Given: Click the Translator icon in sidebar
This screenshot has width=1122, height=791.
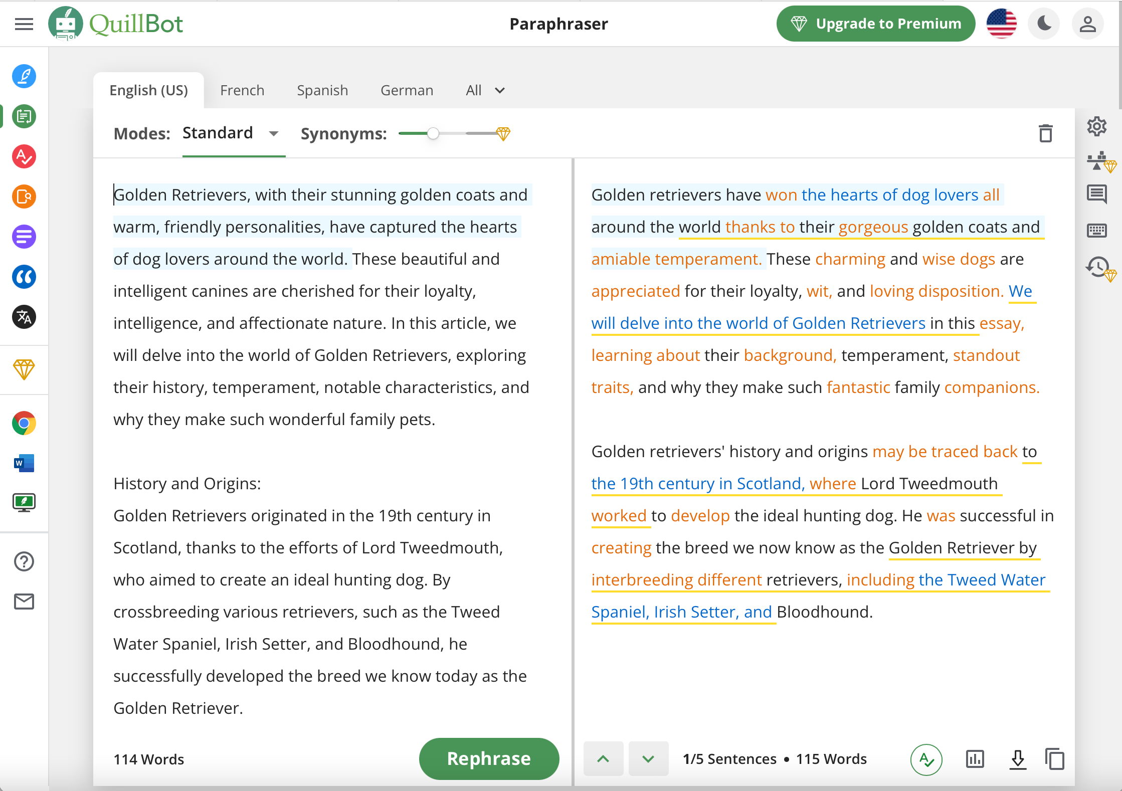Looking at the screenshot, I should [24, 316].
